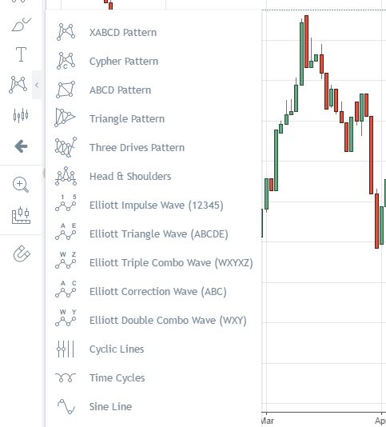The width and height of the screenshot is (386, 427).
Task: Select the Text tool in sidebar
Action: coord(21,54)
